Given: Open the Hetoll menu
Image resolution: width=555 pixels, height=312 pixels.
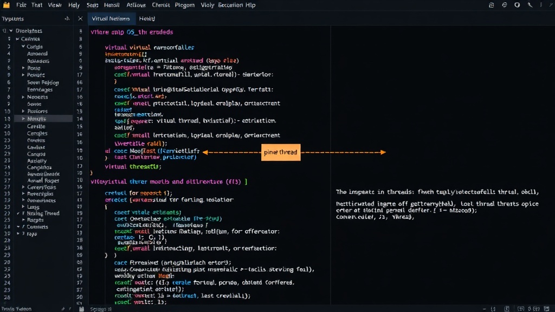Looking at the screenshot, I should pos(112,5).
